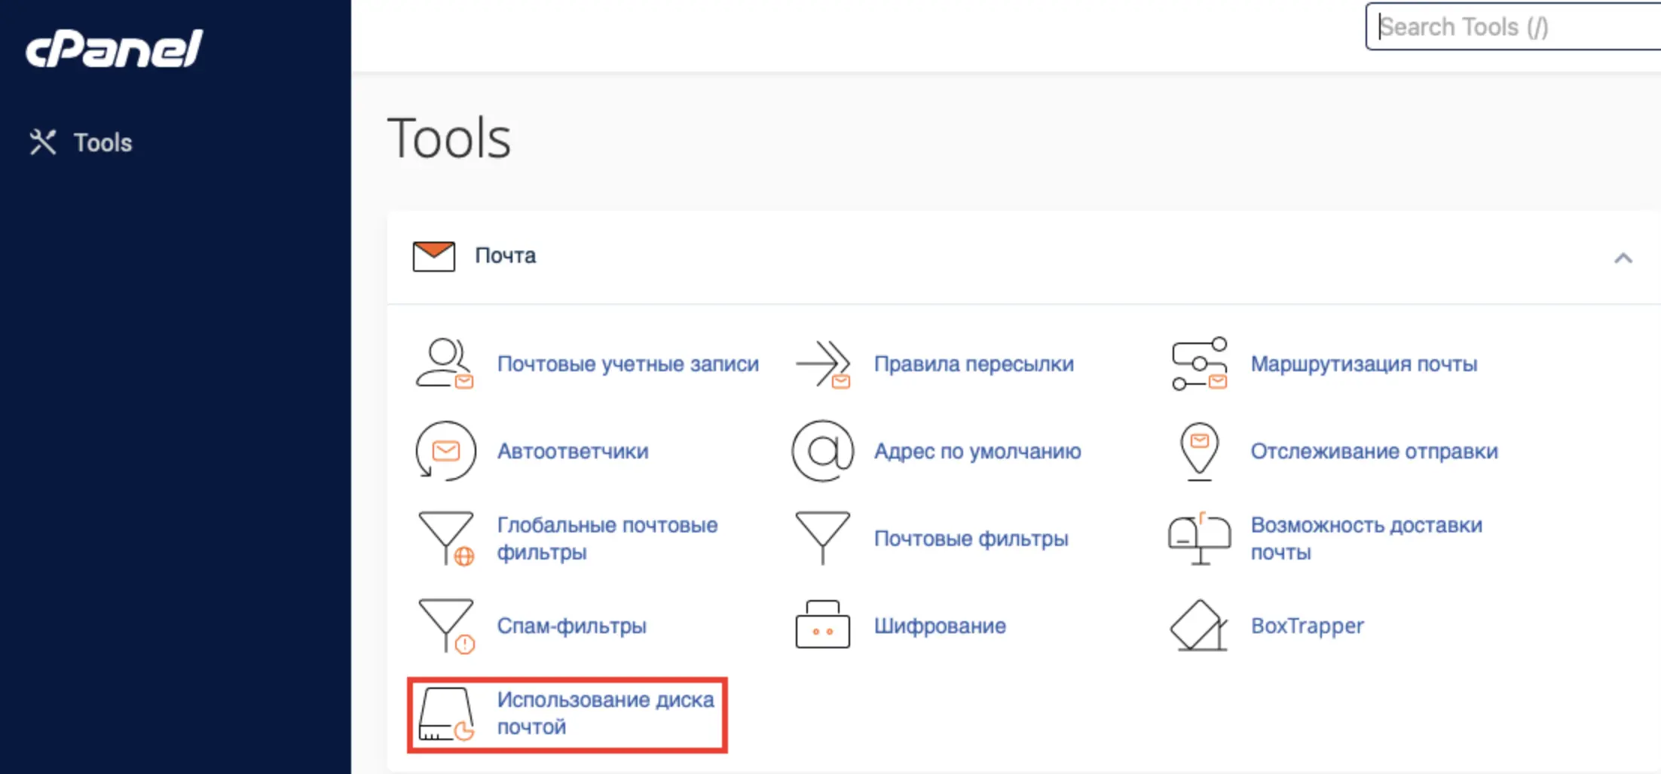Viewport: 1661px width, 774px height.
Task: Focus the Search Tools input field
Action: tap(1515, 27)
